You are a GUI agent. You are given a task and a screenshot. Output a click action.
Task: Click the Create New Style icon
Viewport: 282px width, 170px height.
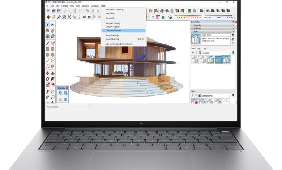click(x=233, y=39)
